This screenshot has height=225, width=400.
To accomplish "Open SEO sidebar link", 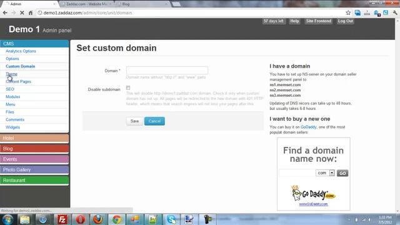I will point(10,89).
